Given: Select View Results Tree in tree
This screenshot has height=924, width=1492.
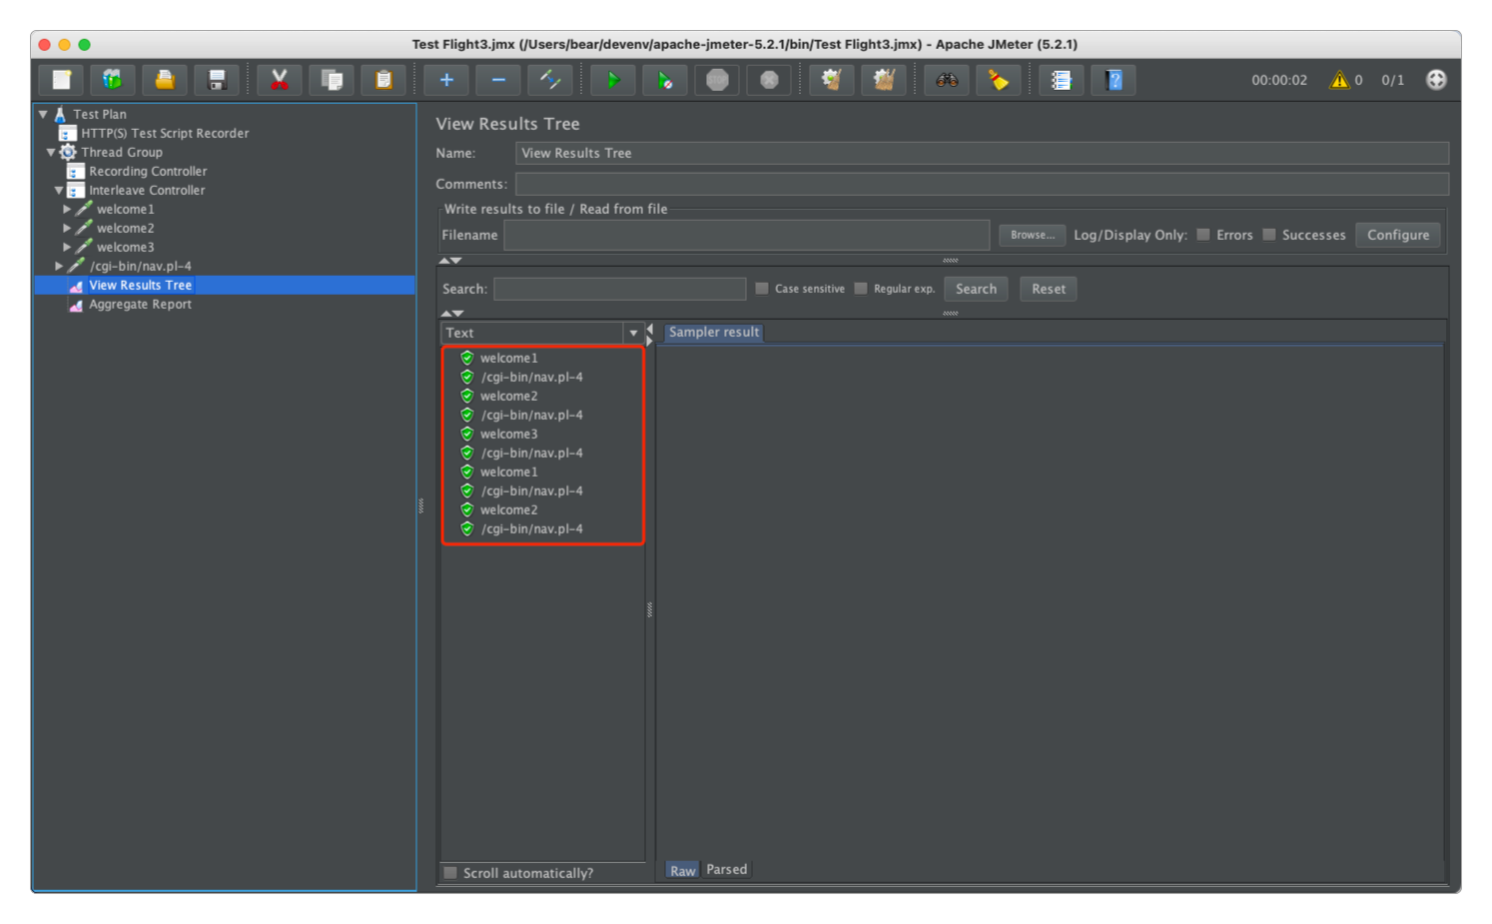Looking at the screenshot, I should 140,285.
